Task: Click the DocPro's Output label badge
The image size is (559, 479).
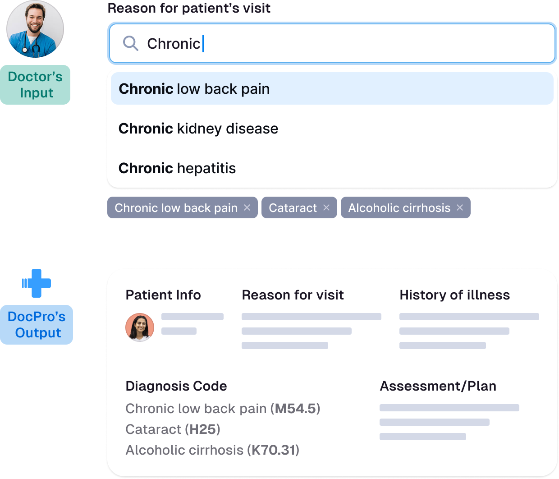Action: [x=37, y=325]
